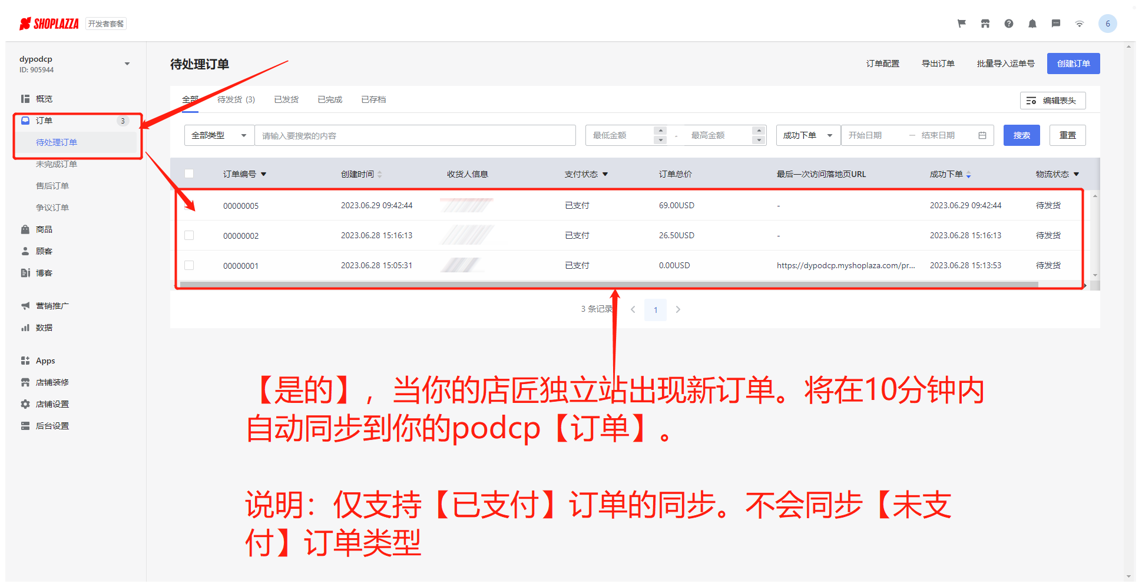Toggle the select-all orders checkbox
Screen dimensions: 1142x587
click(x=189, y=174)
